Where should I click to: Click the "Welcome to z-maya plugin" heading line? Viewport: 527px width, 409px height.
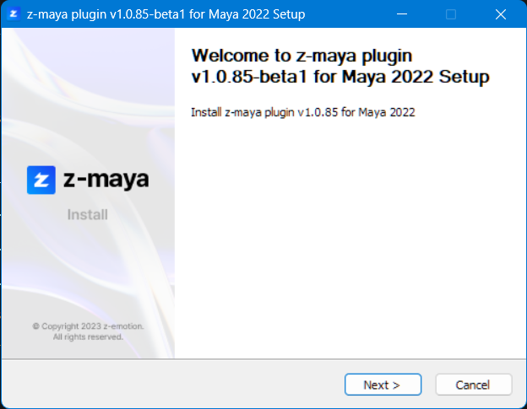(x=302, y=57)
